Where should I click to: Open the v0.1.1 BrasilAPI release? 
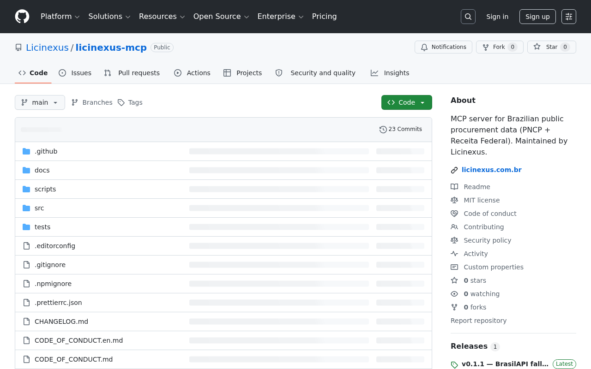[x=505, y=364]
